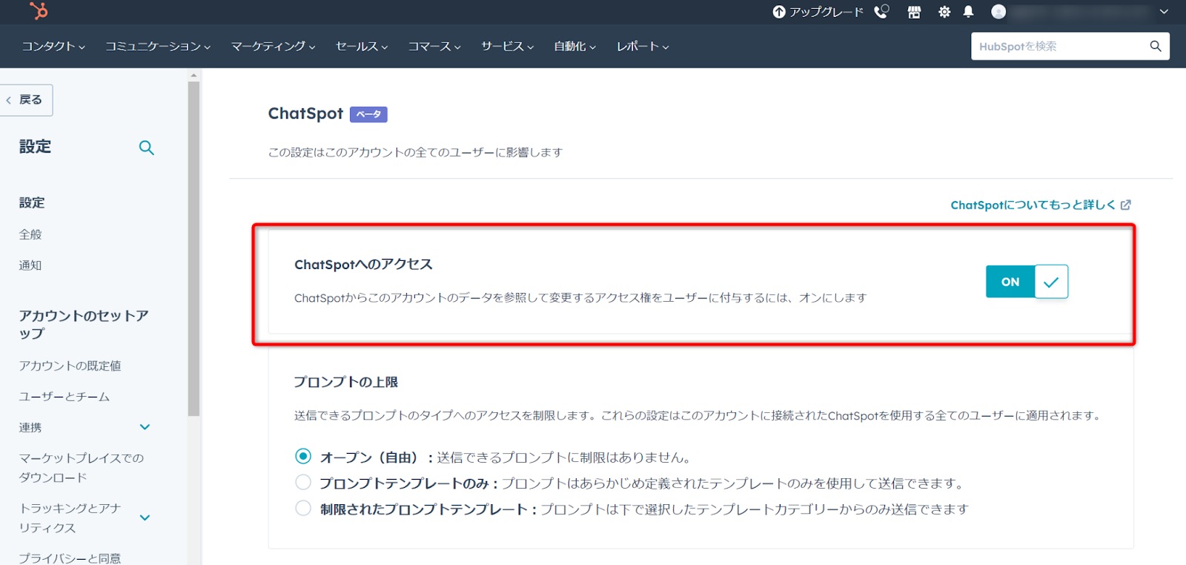Focus the HubSpotを検索 search field
Viewport: 1186px width, 565px height.
pyautogui.click(x=1070, y=46)
